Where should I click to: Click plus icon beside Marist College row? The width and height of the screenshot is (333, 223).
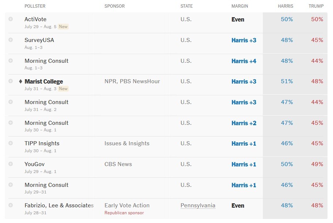pos(11,81)
